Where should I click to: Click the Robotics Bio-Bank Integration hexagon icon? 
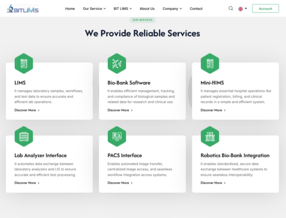(x=210, y=136)
